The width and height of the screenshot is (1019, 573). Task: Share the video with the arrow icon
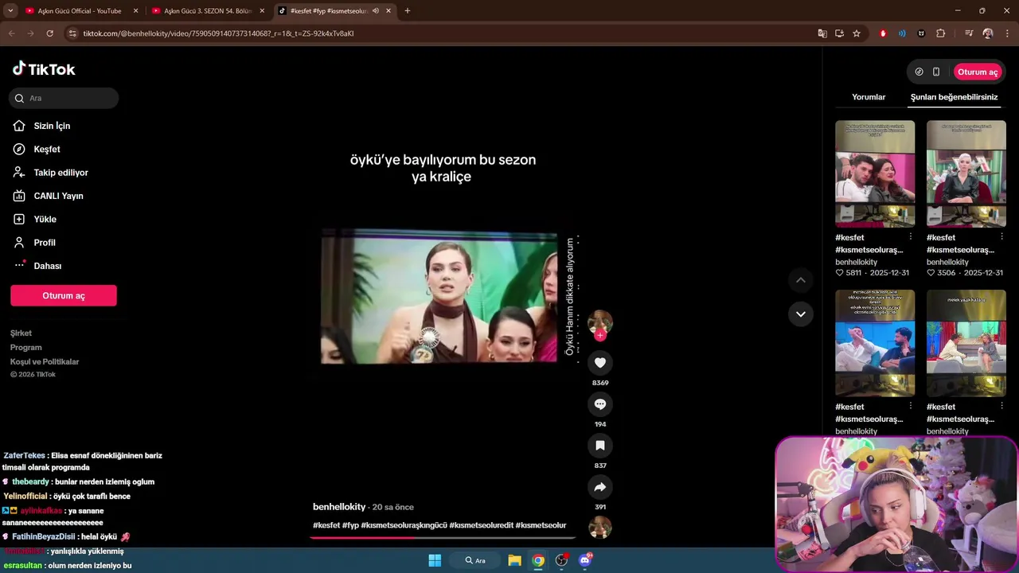600,487
